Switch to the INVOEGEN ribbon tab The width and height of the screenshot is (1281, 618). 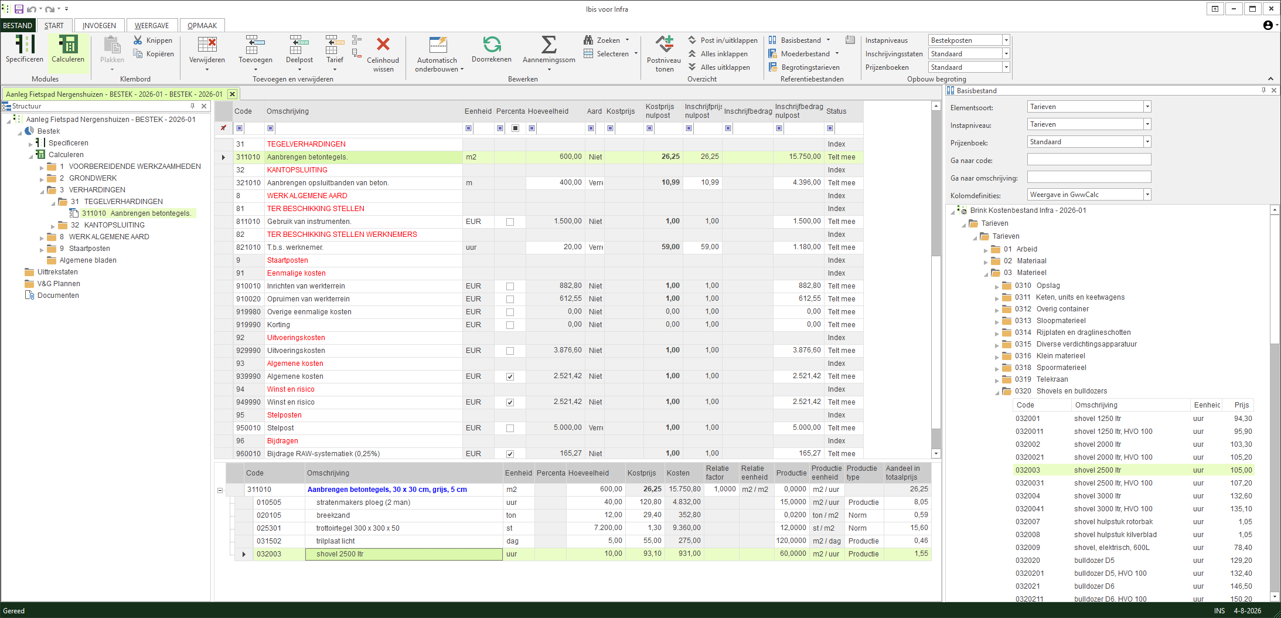[x=99, y=25]
